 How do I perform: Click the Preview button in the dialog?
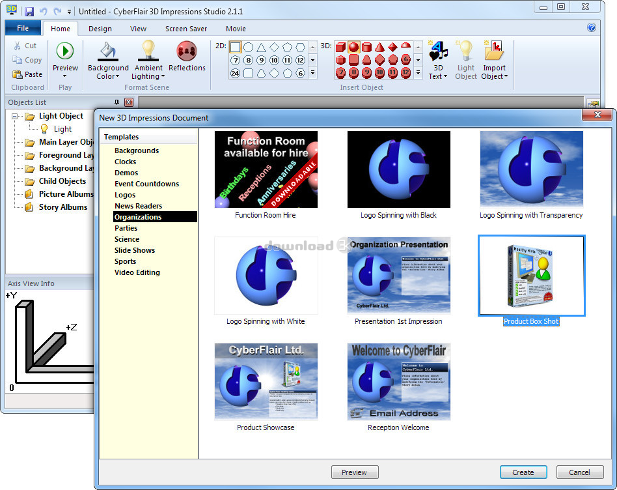(x=355, y=472)
